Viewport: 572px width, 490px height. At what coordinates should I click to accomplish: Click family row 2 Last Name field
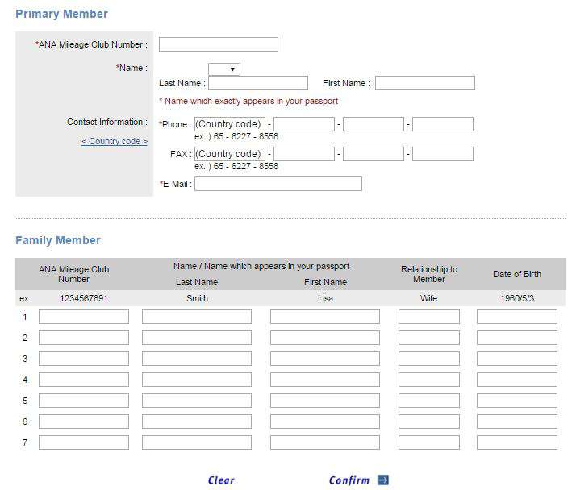(x=197, y=338)
